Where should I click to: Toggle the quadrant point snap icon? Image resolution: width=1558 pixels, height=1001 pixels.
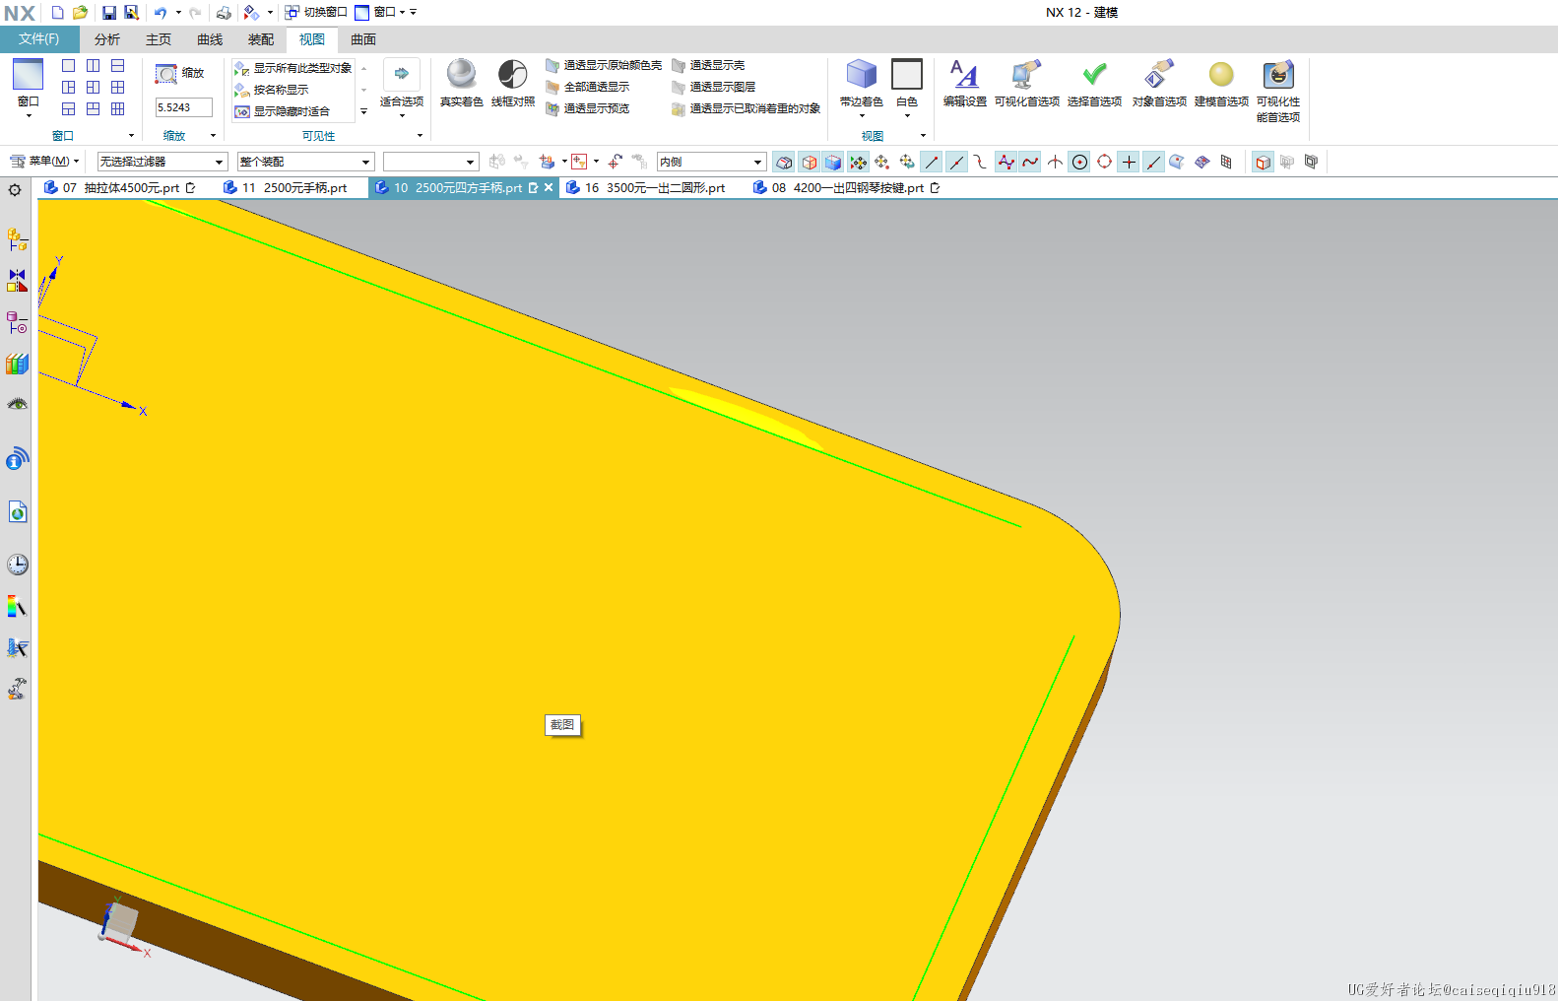(1105, 162)
